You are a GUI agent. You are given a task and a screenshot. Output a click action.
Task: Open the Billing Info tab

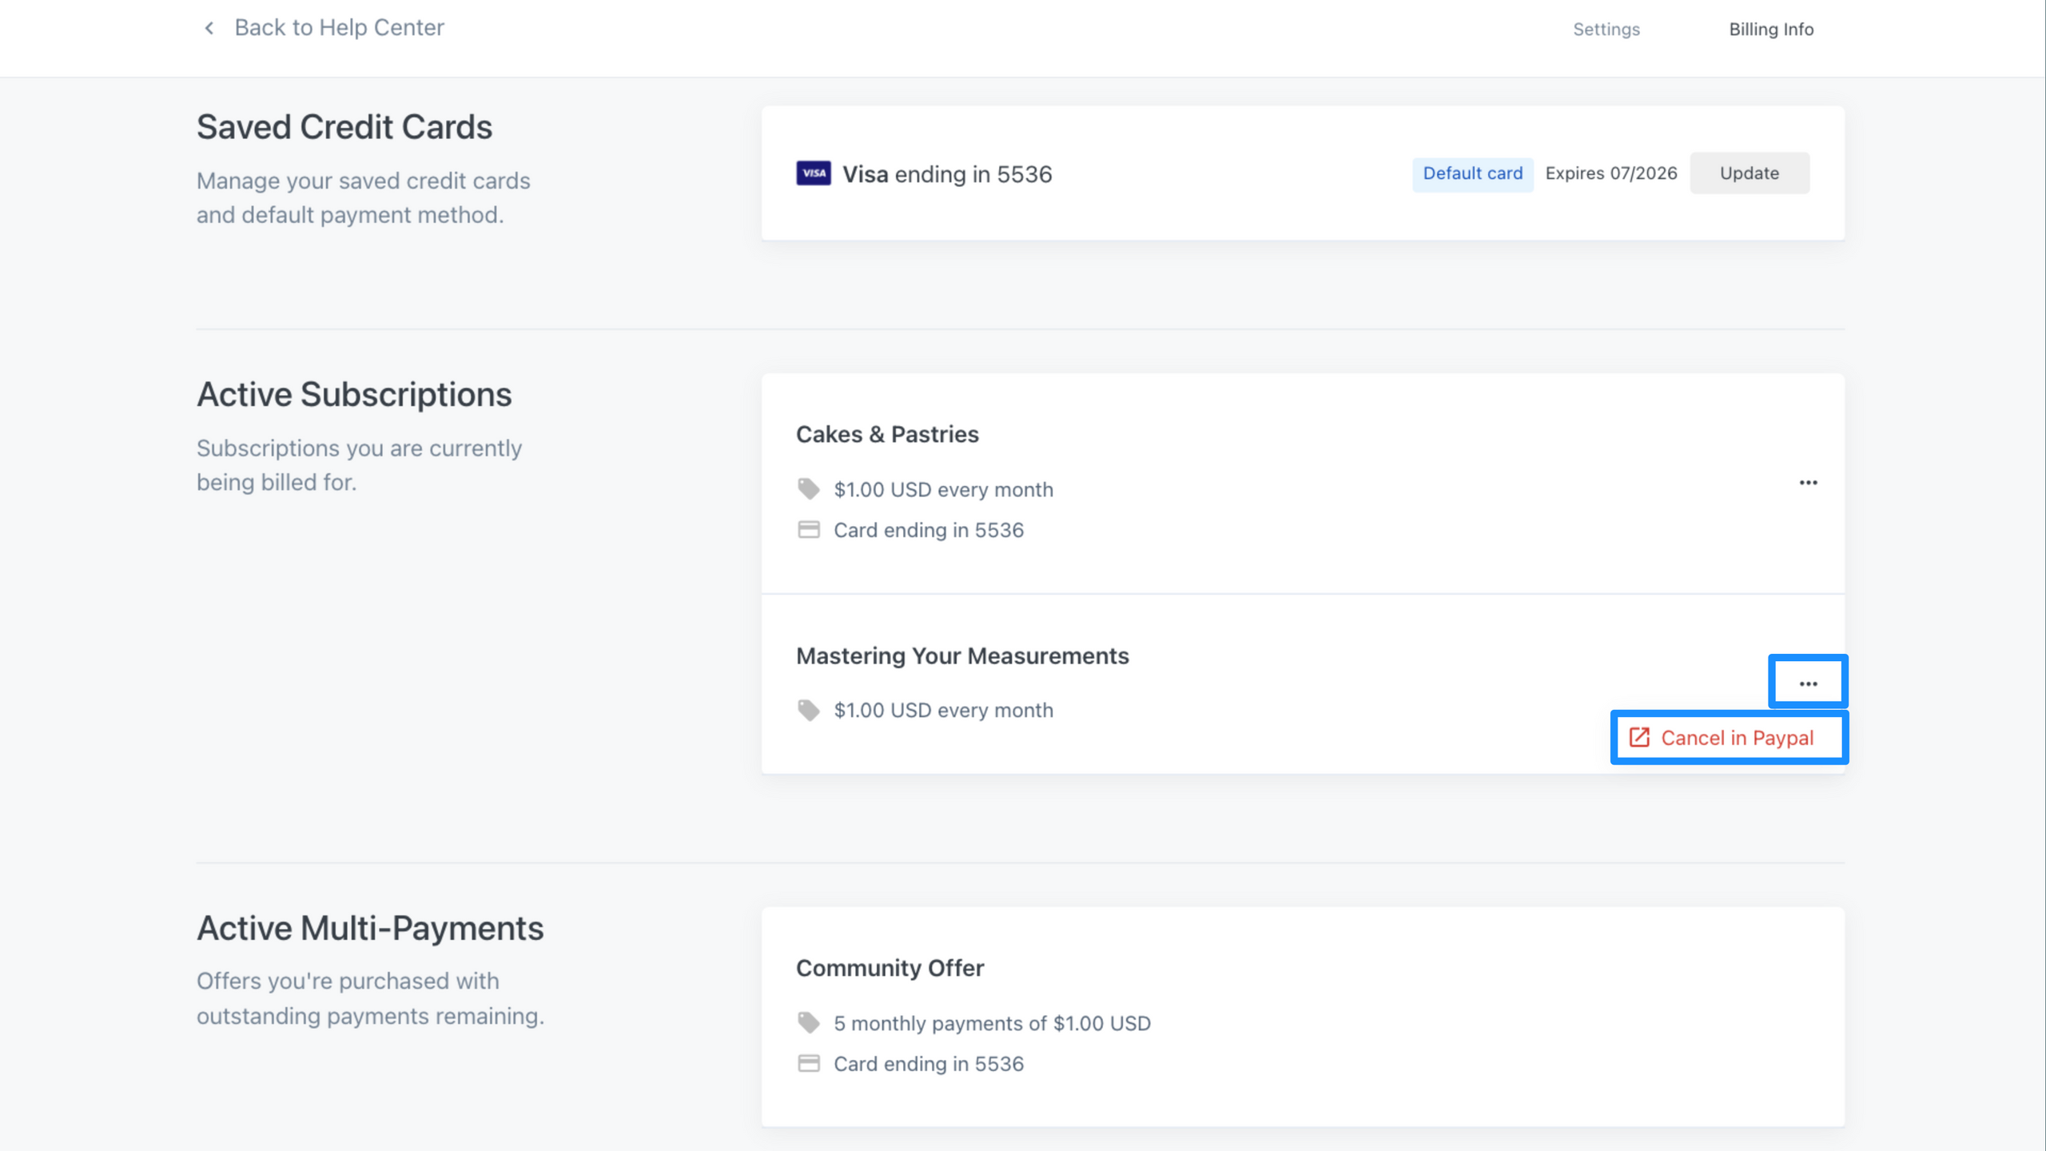click(x=1771, y=30)
